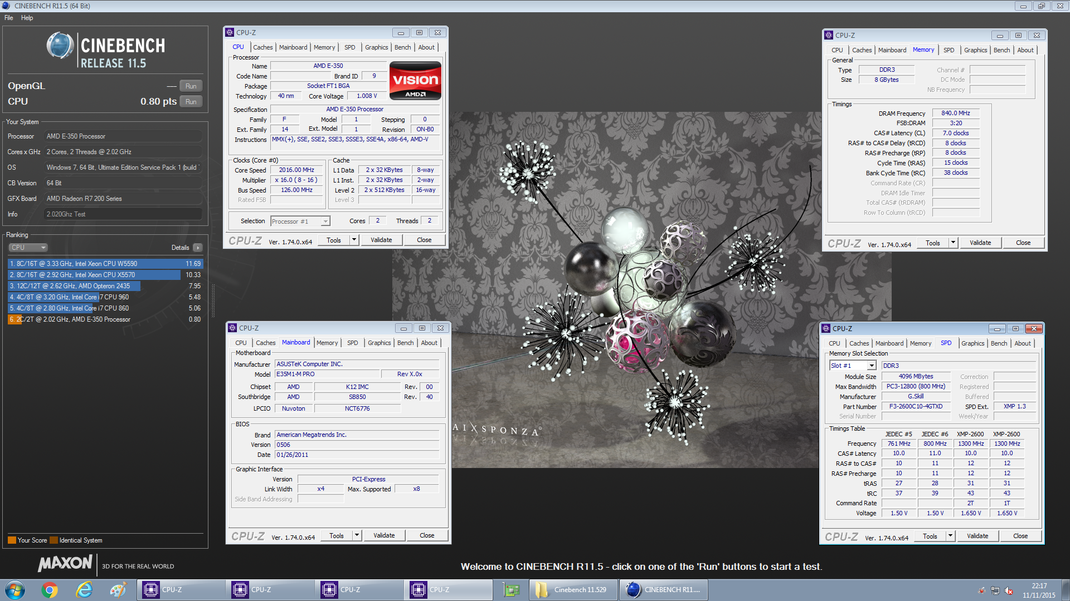Open the CPU-Z icon in the Mainboard window title
The image size is (1070, 601).
tap(232, 328)
